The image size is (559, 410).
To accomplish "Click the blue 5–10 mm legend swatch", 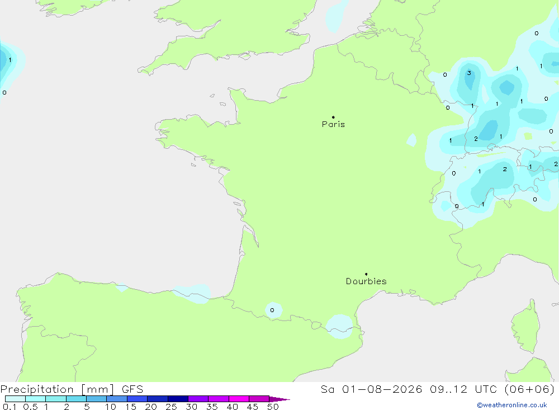I will (97, 399).
